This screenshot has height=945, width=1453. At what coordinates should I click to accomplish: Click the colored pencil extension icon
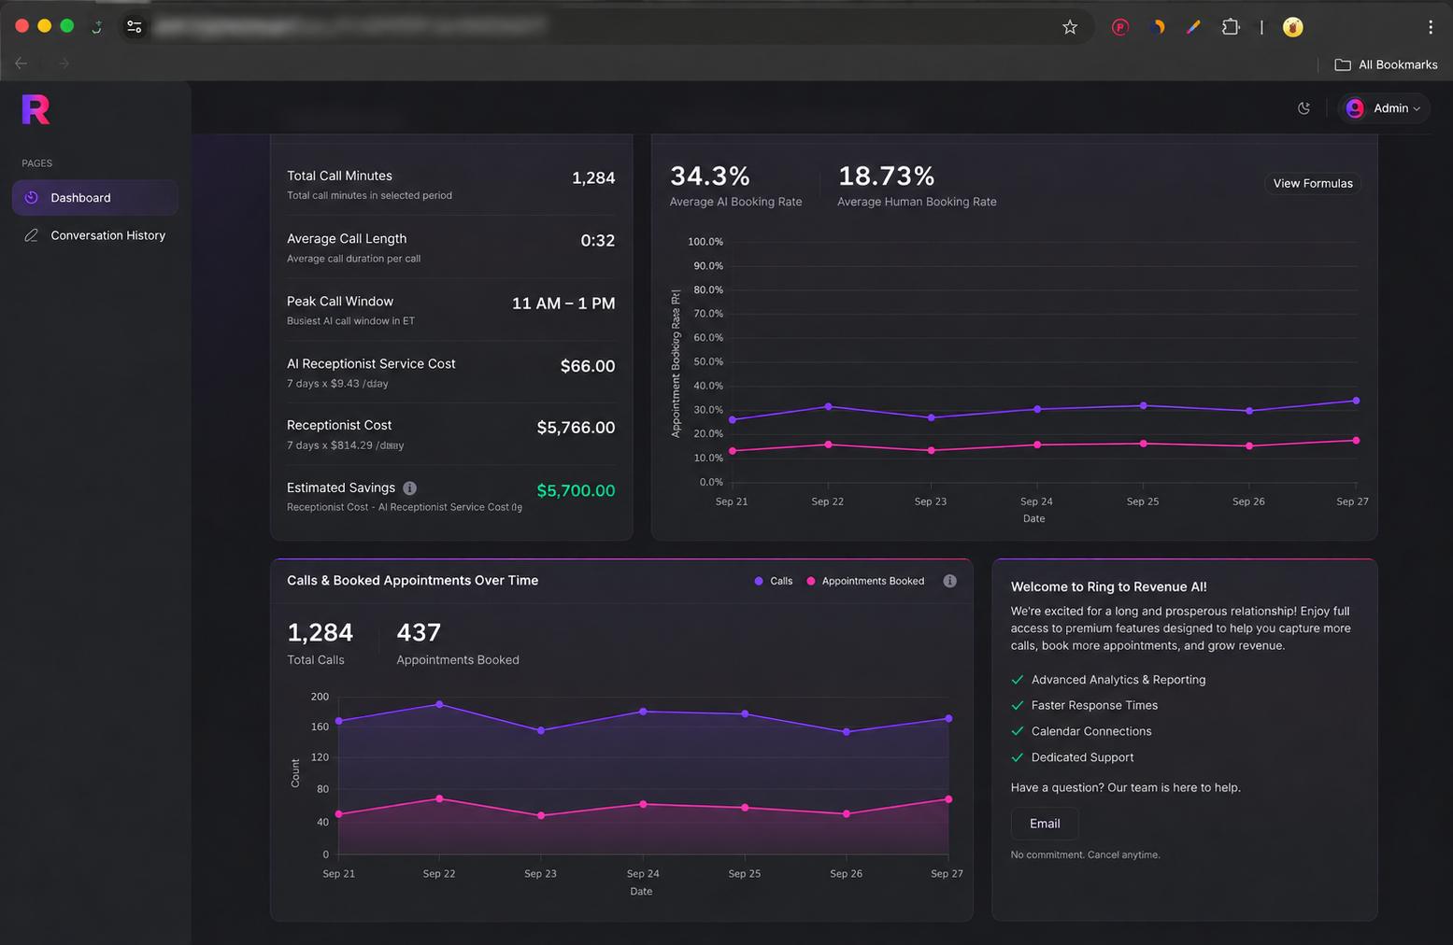pos(1193,27)
